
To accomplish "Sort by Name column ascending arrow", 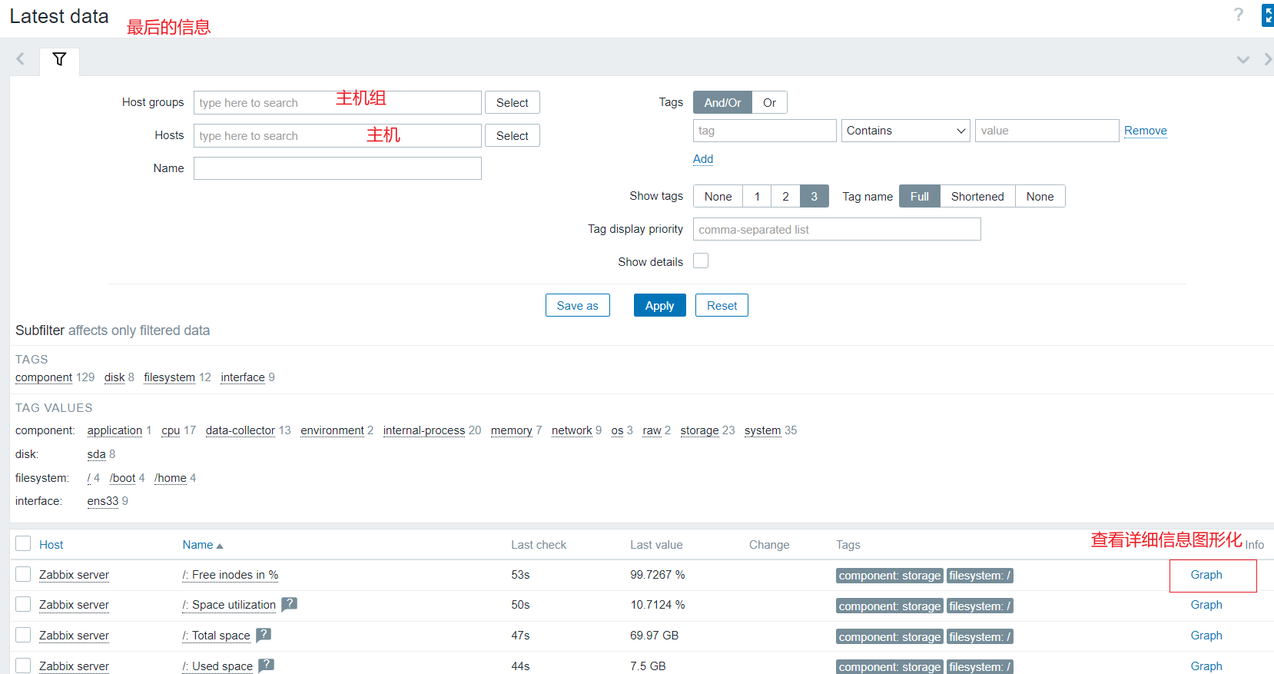I will point(220,546).
